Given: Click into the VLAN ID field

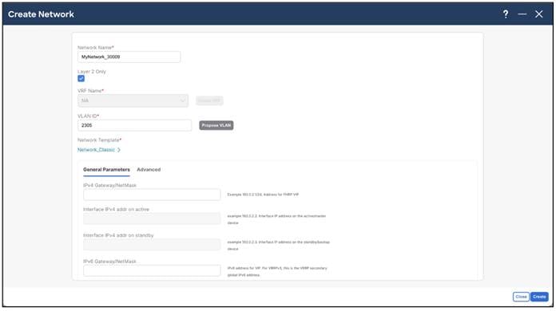Looking at the screenshot, I should pyautogui.click(x=134, y=125).
